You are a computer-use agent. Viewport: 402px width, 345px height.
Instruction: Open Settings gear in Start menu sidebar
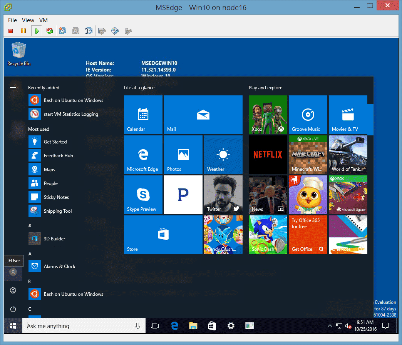tap(13, 290)
